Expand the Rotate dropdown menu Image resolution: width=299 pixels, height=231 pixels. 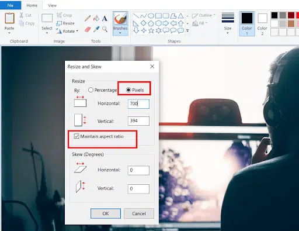(x=77, y=31)
